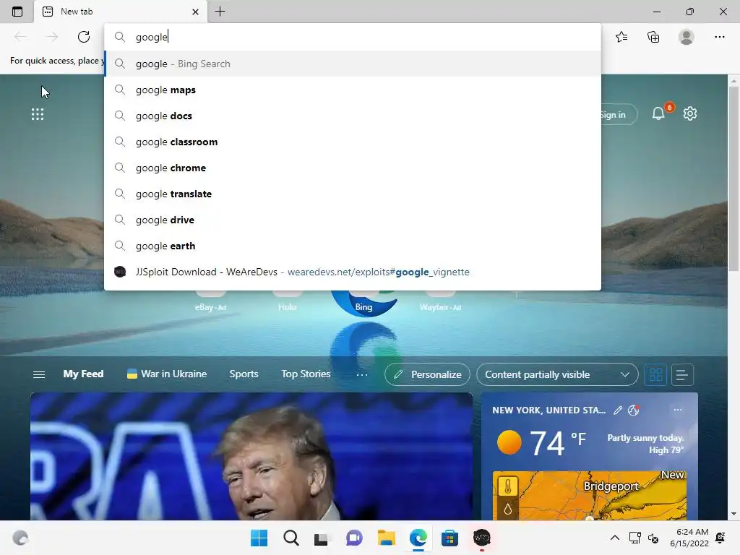Select the precipitation droplet map icon
This screenshot has height=555, width=740.
508,509
